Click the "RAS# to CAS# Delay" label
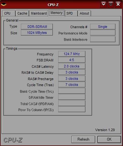 (37, 73)
